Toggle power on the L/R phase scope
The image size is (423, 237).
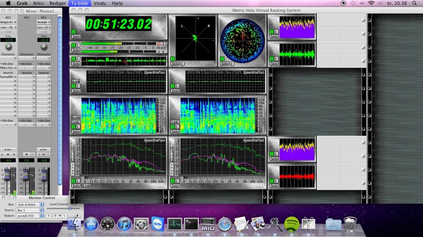[x=172, y=59]
